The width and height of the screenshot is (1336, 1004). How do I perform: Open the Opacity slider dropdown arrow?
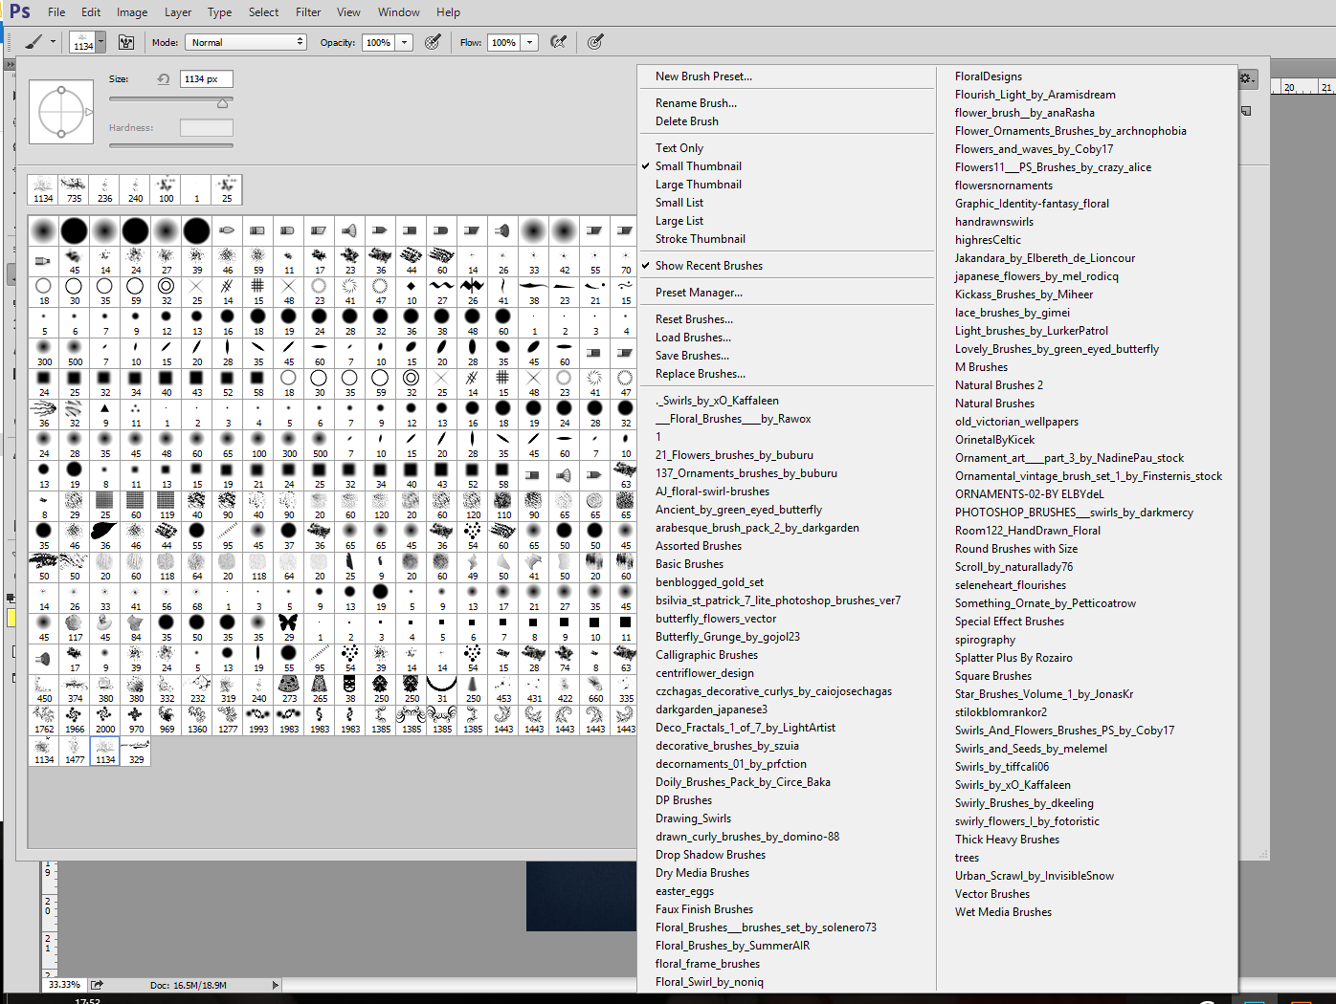405,42
